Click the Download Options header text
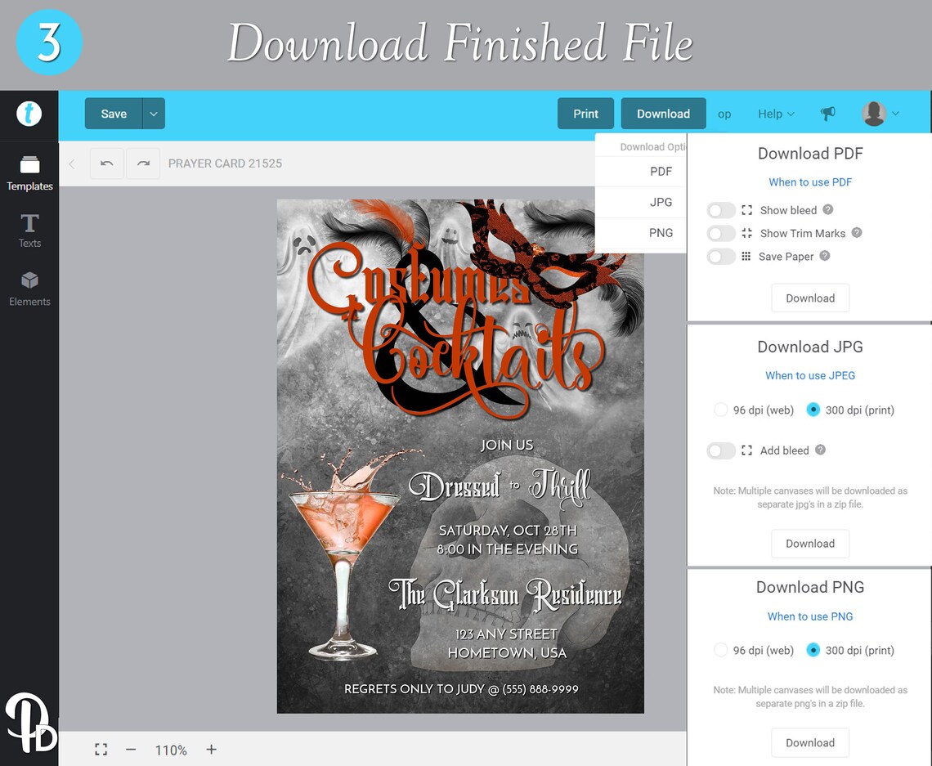The width and height of the screenshot is (932, 766). click(652, 147)
